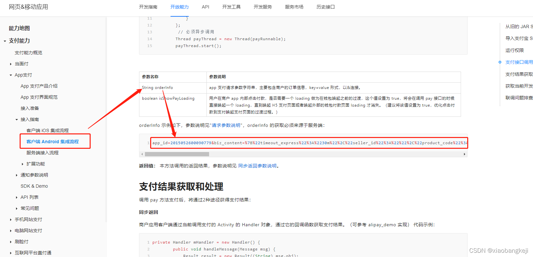
Task: Jump to 获取当前开发 anchor
Action: pos(519,86)
